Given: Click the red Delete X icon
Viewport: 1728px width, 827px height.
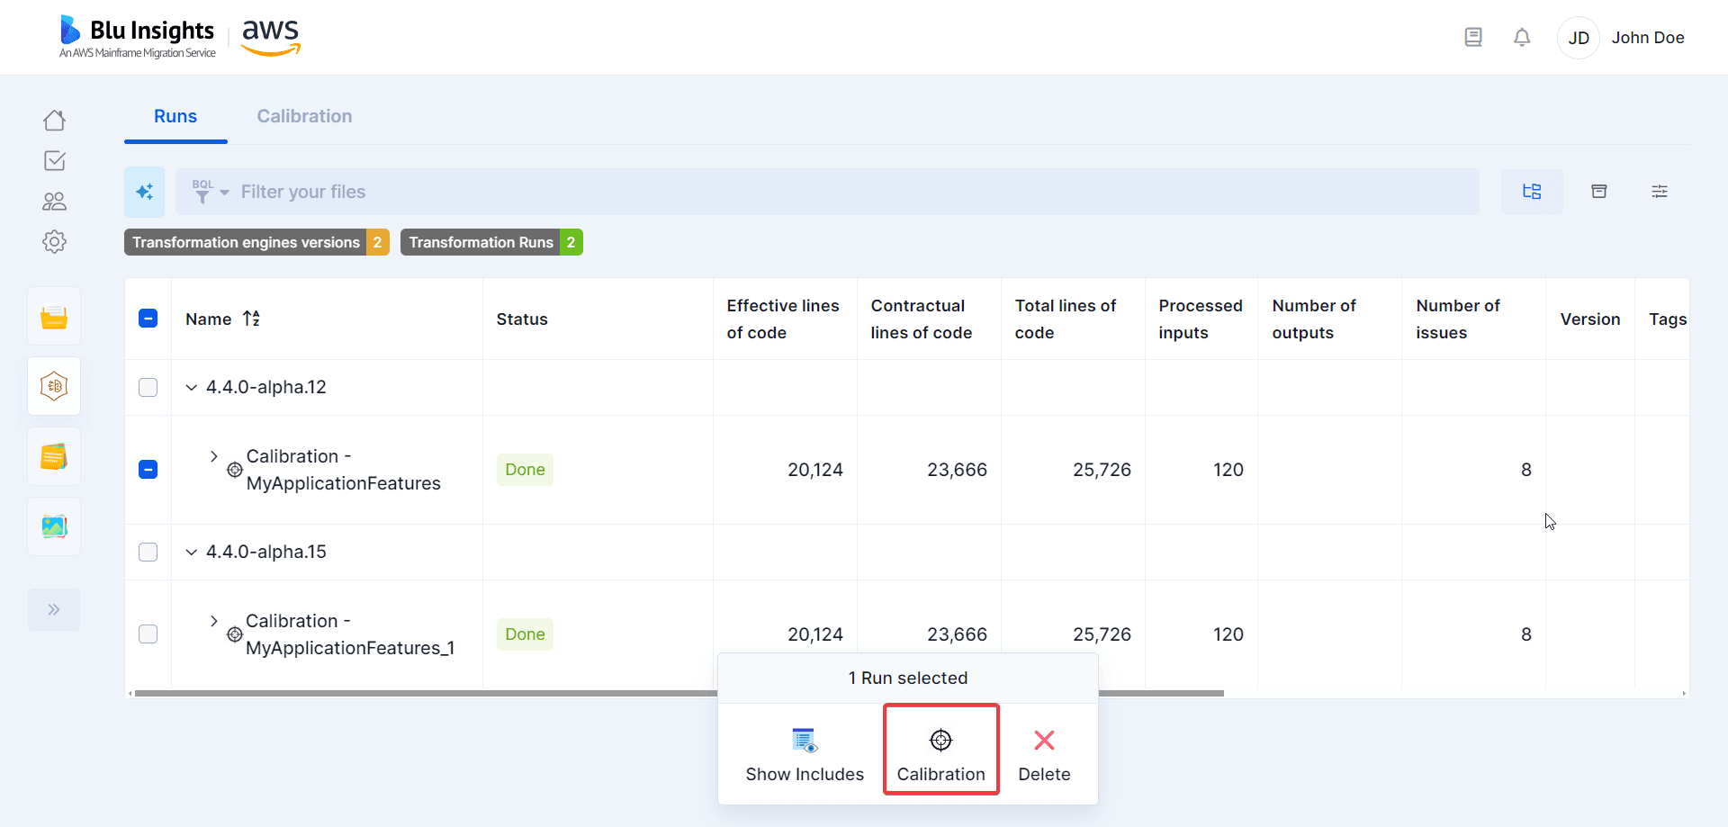Looking at the screenshot, I should click(x=1044, y=741).
